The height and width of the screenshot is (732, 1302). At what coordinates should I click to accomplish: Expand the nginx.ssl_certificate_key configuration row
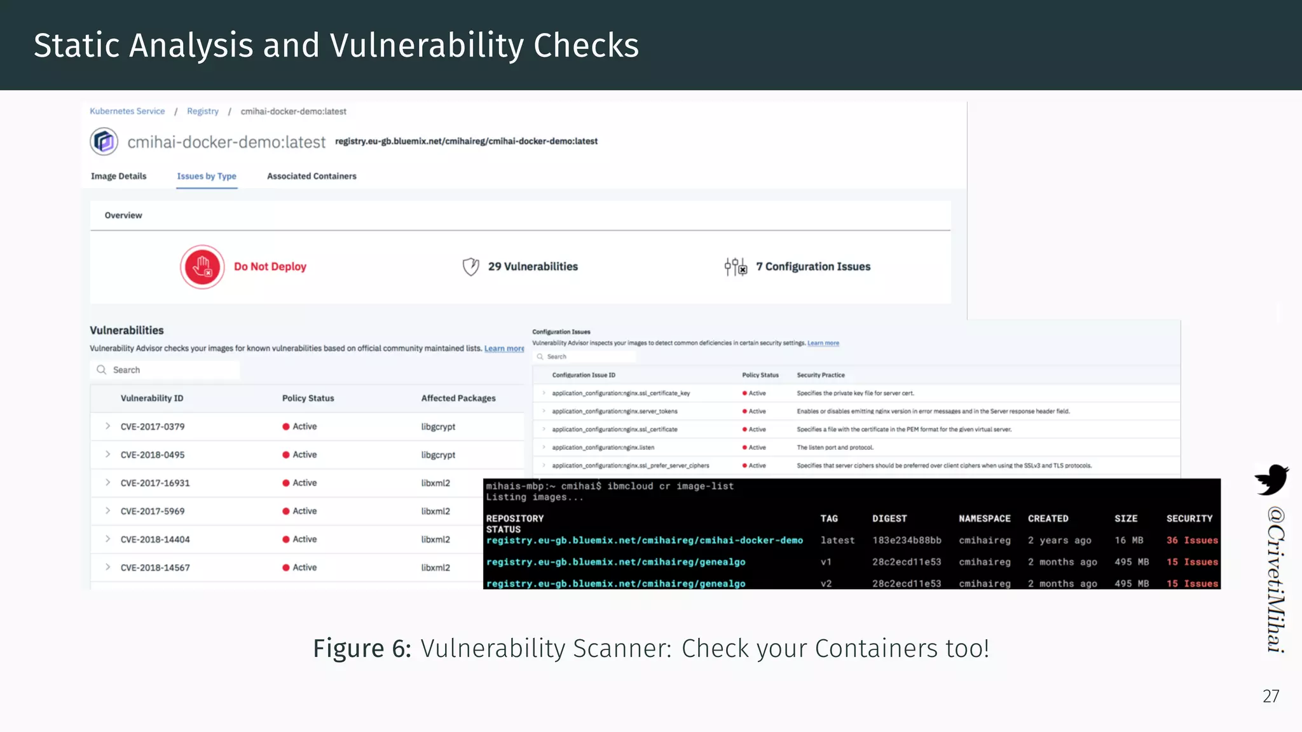[x=544, y=393]
